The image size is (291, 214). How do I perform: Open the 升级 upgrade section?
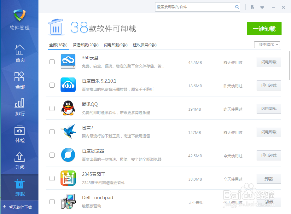(20, 161)
